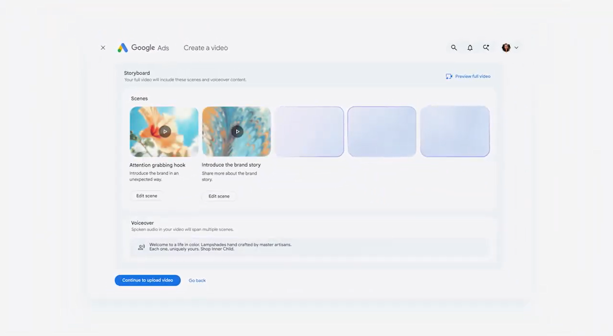Edit the Attention grabbing hook scene

click(x=147, y=196)
